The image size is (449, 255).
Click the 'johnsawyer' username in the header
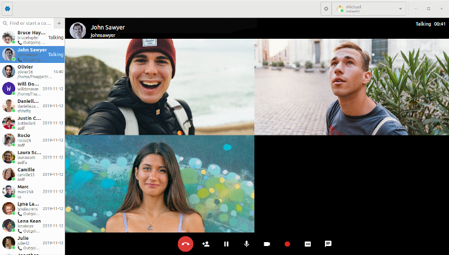click(103, 35)
